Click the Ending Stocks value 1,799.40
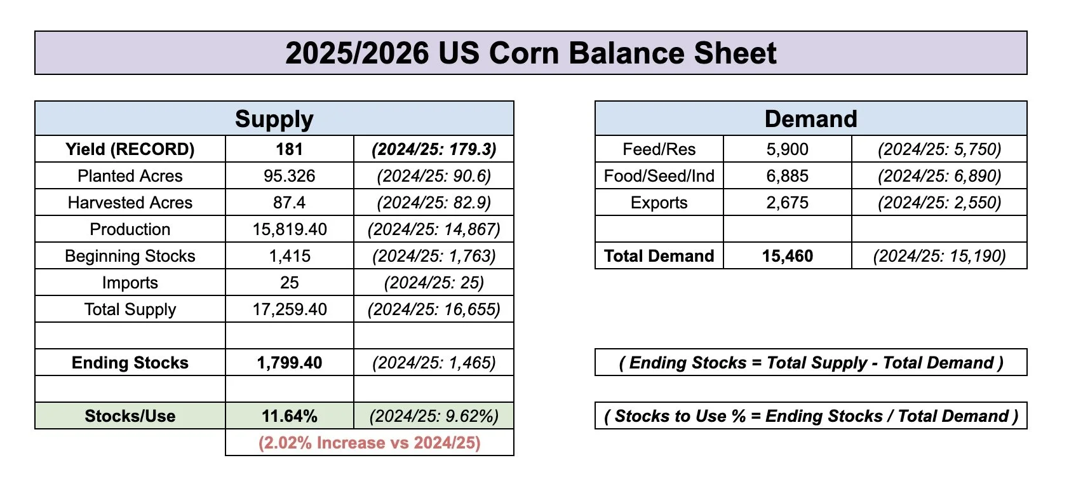Image resolution: width=1069 pixels, height=486 pixels. click(290, 362)
